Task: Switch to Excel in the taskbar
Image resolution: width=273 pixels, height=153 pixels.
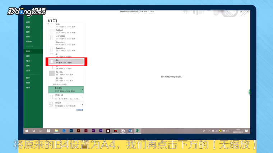Action: [x=137, y=131]
